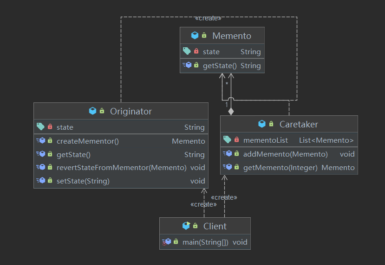Select the Originator class title

[131, 112]
